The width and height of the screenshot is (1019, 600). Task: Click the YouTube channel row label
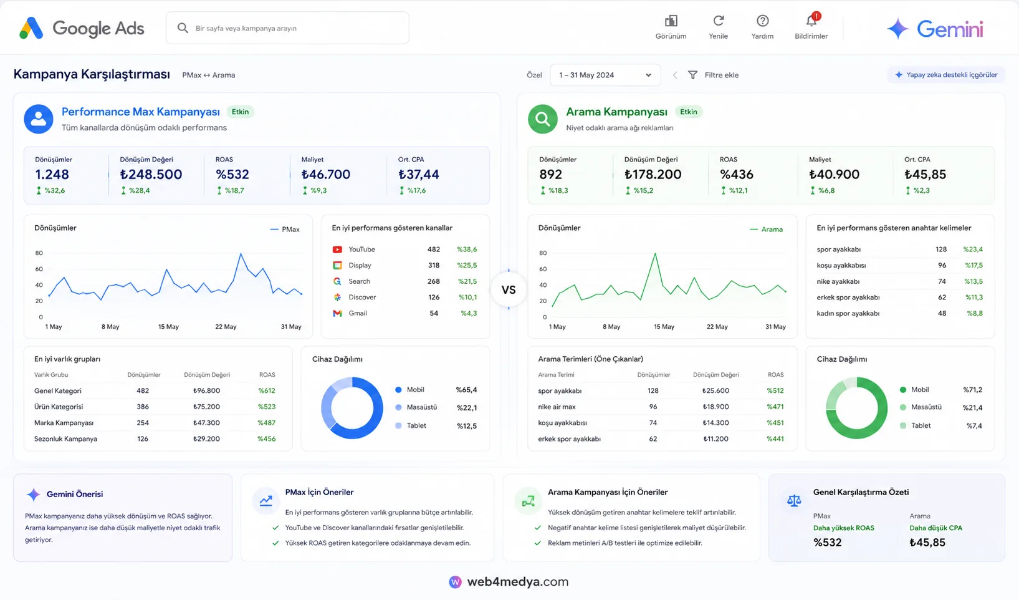[x=362, y=249]
